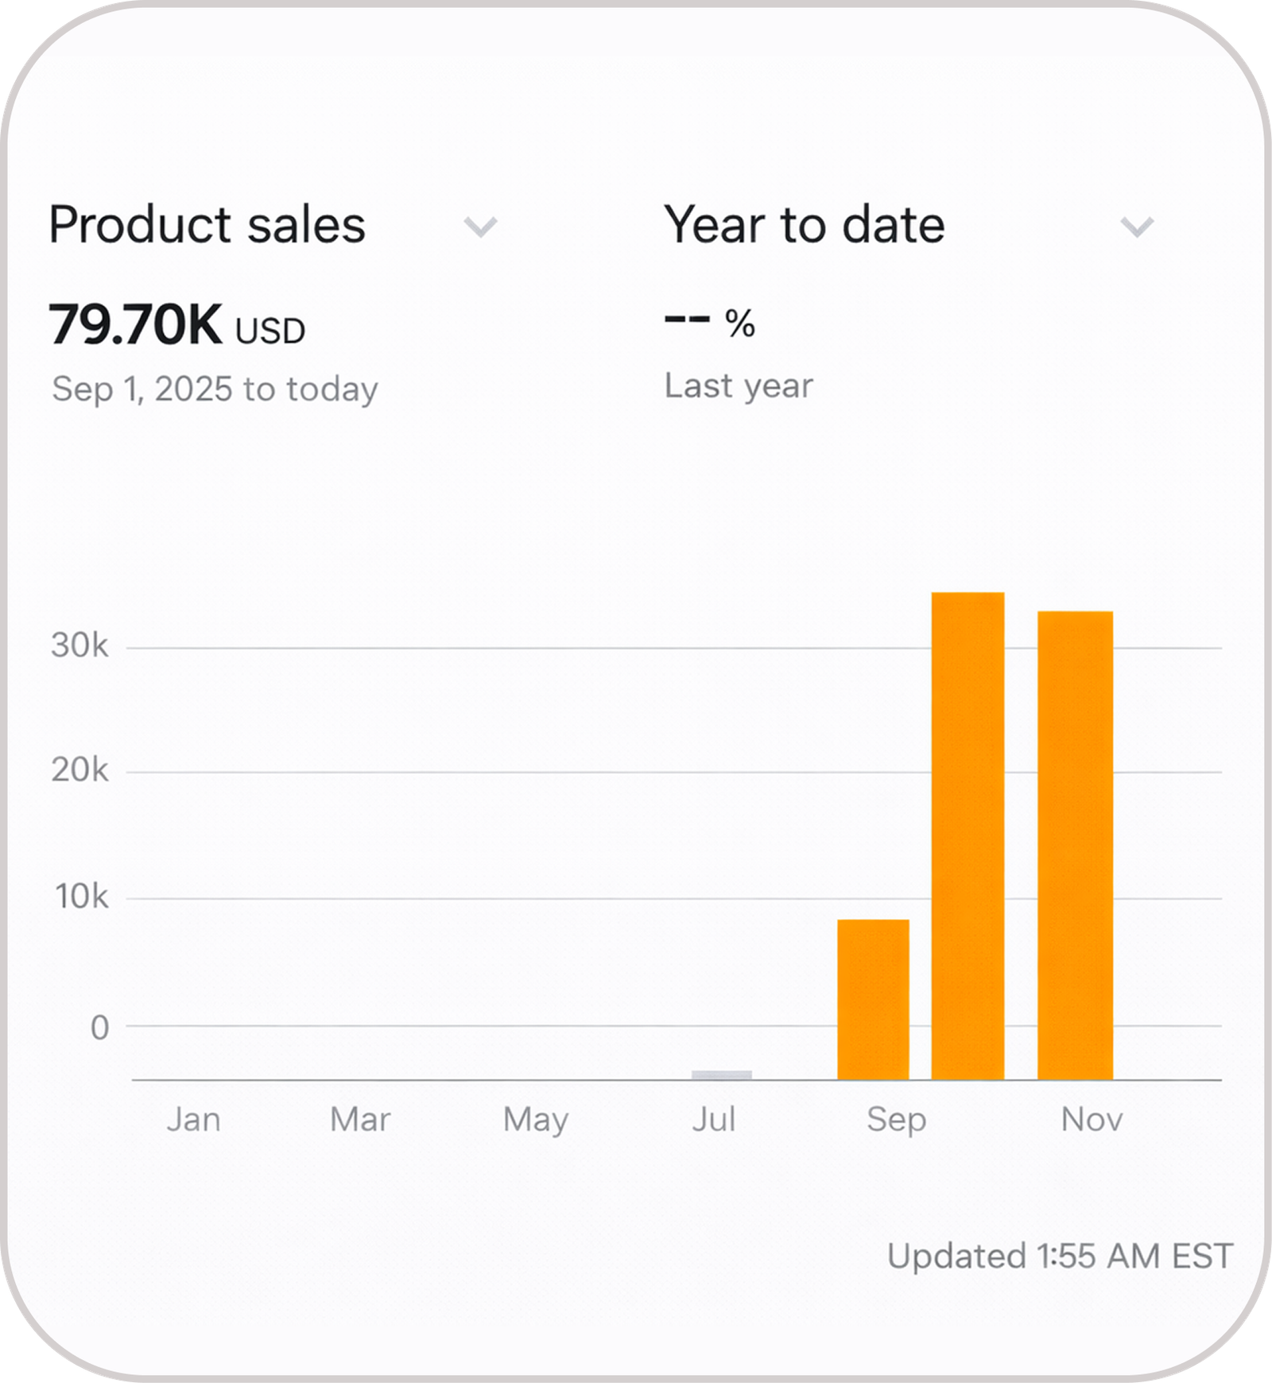The width and height of the screenshot is (1272, 1383).
Task: Click the Sep 1, 2025 to today text
Action: [x=215, y=389]
